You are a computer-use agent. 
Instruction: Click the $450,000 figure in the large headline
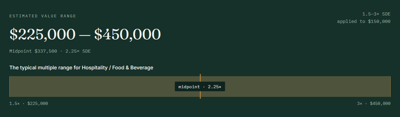point(128,34)
